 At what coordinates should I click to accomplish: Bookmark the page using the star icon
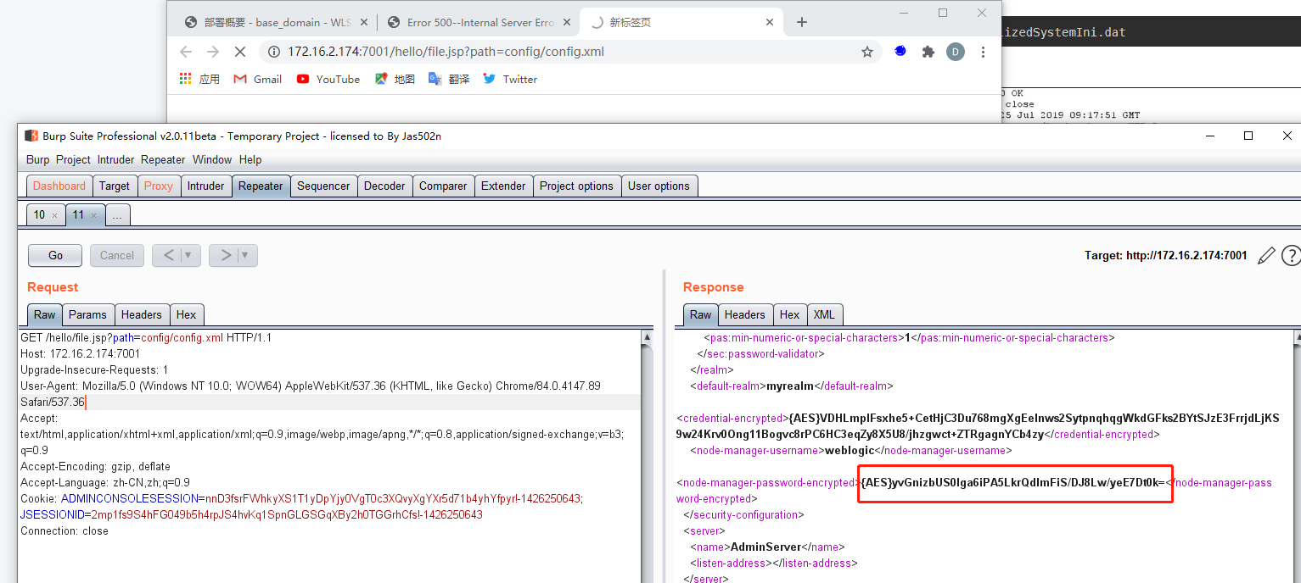(x=867, y=52)
